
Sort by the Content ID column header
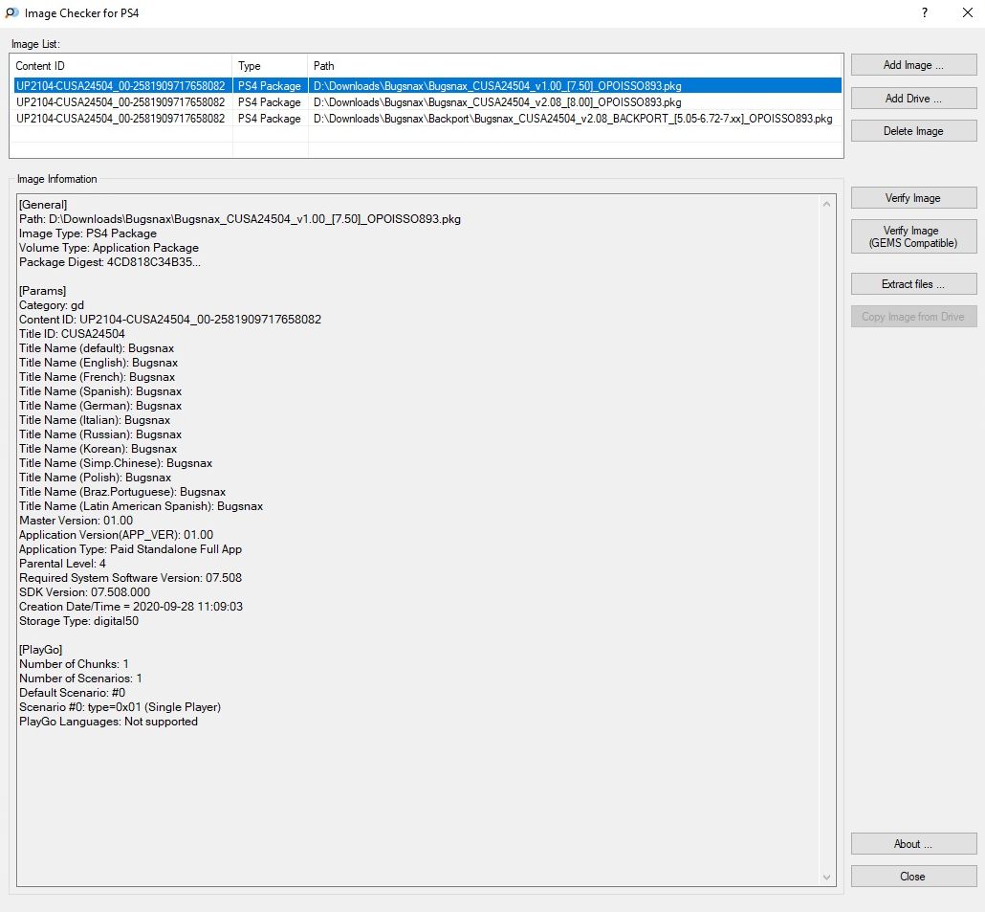[121, 66]
